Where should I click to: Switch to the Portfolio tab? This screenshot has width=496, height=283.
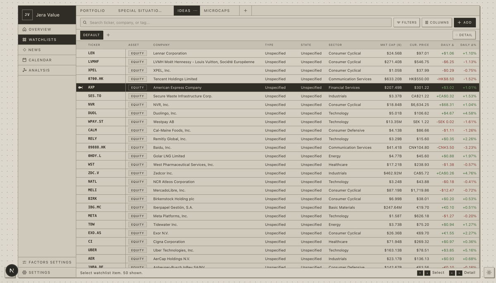click(93, 11)
